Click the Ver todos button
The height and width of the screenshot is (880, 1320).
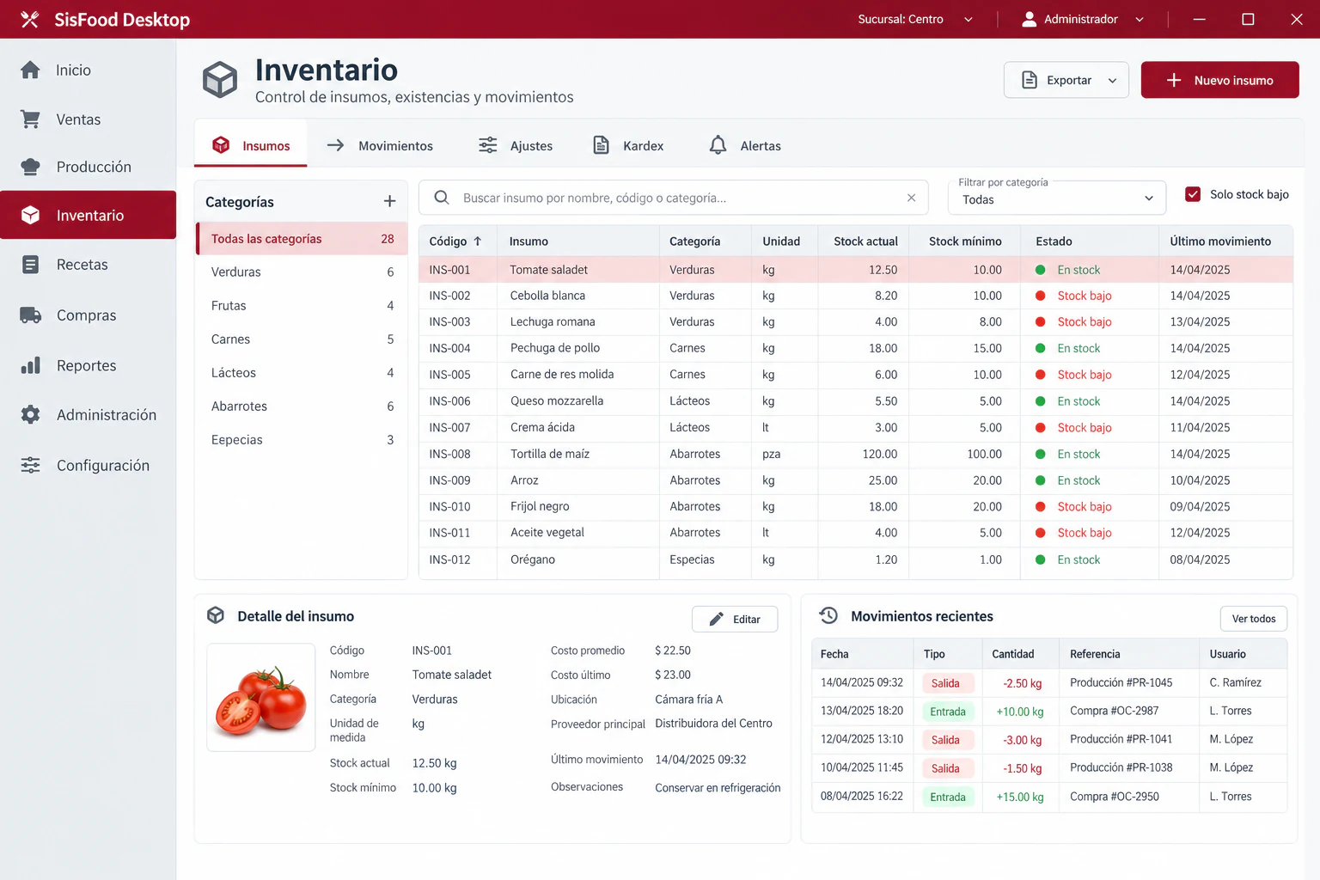coord(1254,619)
